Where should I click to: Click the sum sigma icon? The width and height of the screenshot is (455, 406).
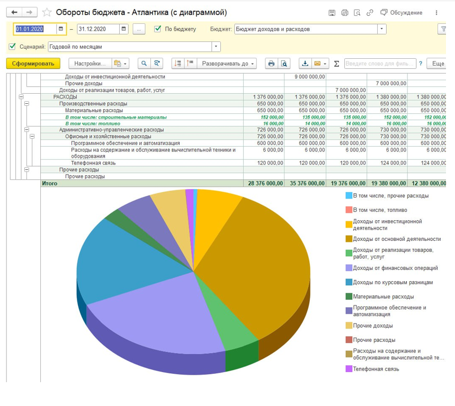336,64
